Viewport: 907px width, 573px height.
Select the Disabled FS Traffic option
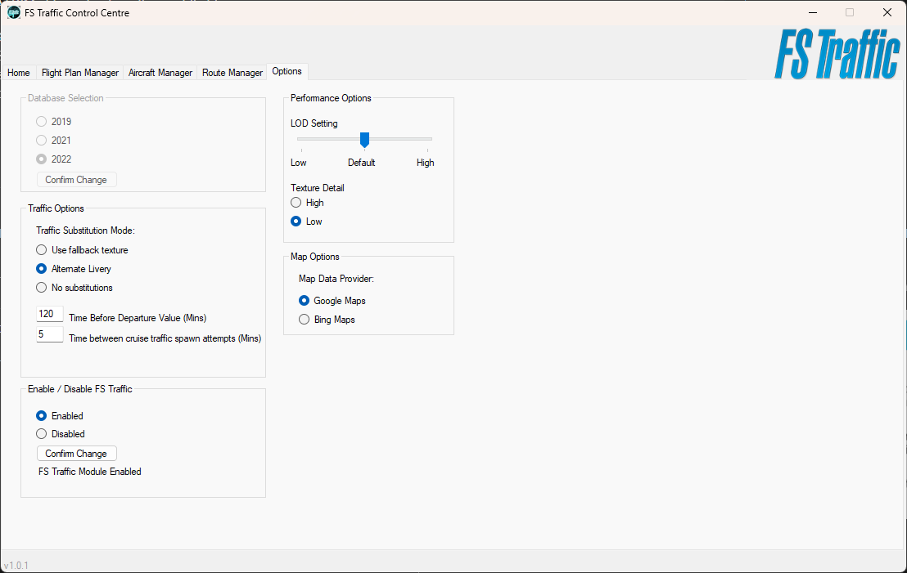[42, 434]
